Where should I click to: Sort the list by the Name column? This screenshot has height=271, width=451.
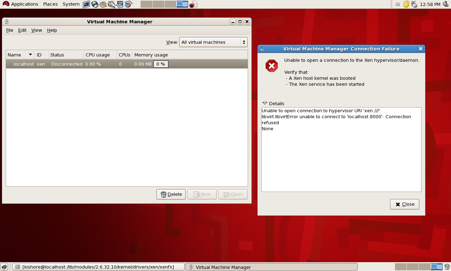pyautogui.click(x=20, y=55)
